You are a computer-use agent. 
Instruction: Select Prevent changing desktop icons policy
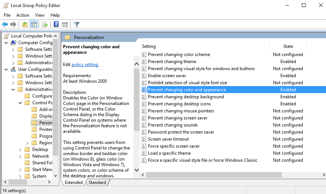point(179,104)
